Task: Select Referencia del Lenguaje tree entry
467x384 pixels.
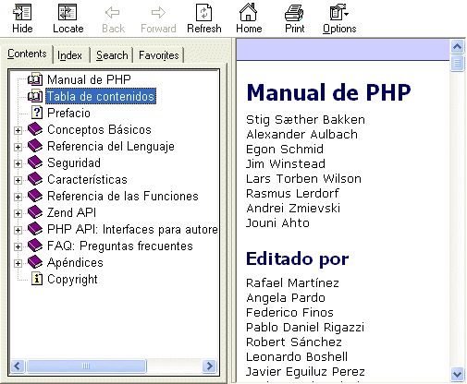Action: pos(111,146)
